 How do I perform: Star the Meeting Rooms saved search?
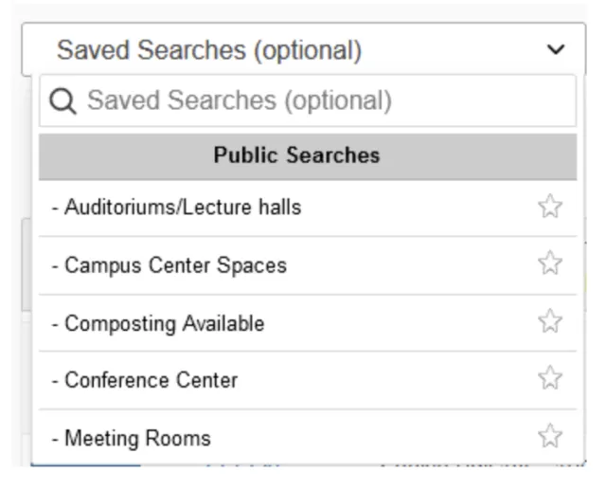point(550,437)
